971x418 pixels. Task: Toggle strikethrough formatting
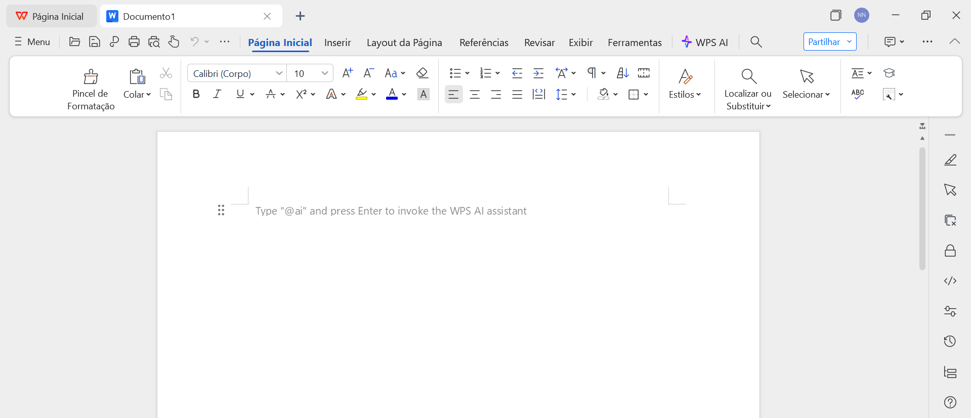click(271, 94)
